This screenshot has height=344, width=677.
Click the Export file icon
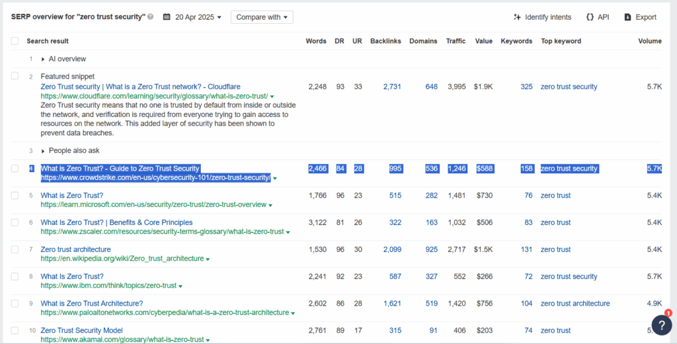pos(628,17)
